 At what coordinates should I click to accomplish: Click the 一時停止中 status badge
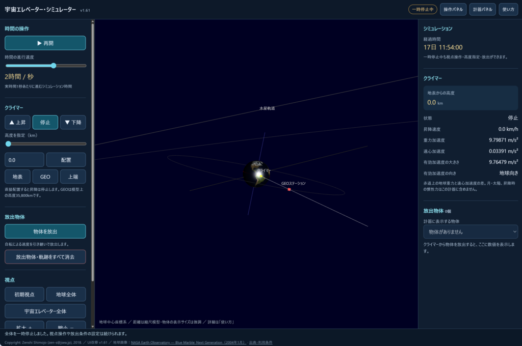[x=423, y=9]
